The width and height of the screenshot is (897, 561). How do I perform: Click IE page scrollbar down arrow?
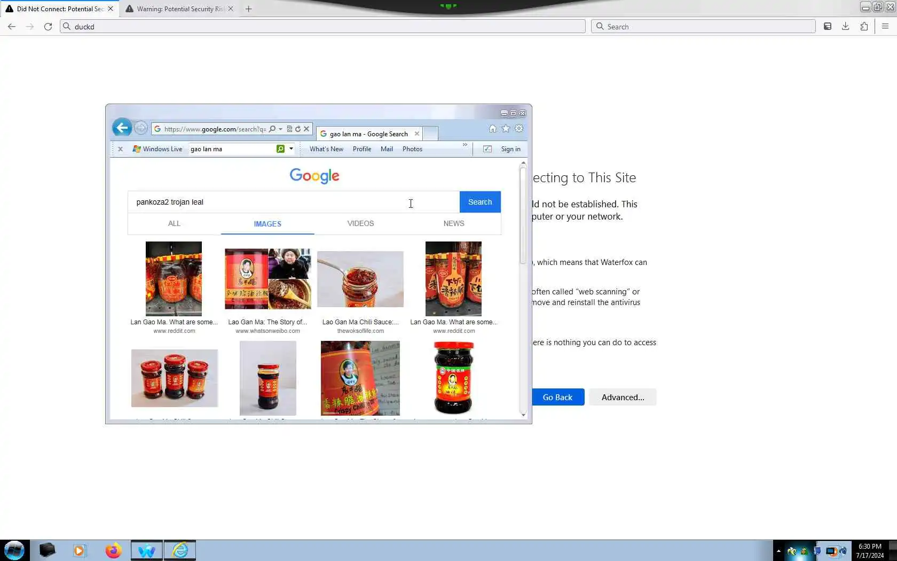pos(523,415)
